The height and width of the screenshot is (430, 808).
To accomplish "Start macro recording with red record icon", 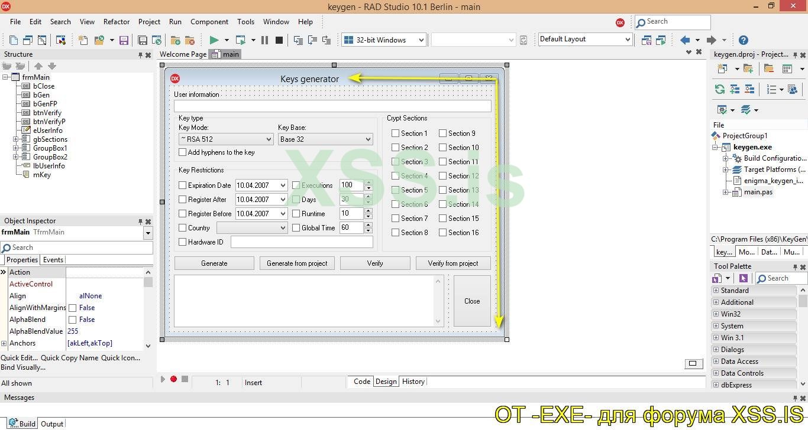I will [x=173, y=379].
